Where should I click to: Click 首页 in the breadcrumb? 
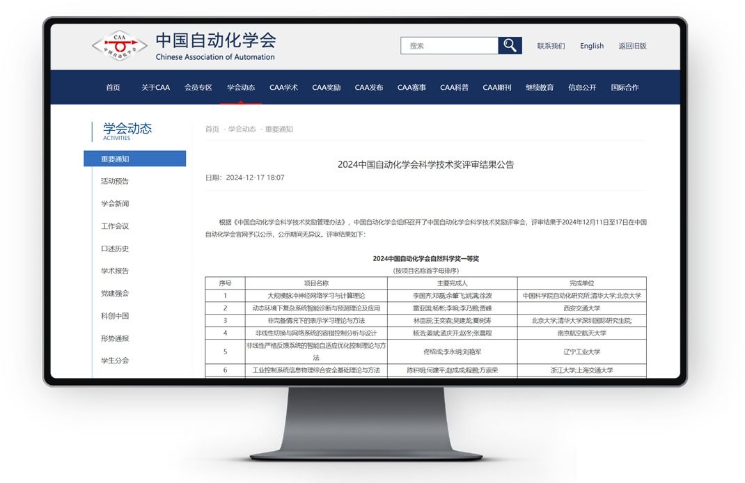(212, 129)
